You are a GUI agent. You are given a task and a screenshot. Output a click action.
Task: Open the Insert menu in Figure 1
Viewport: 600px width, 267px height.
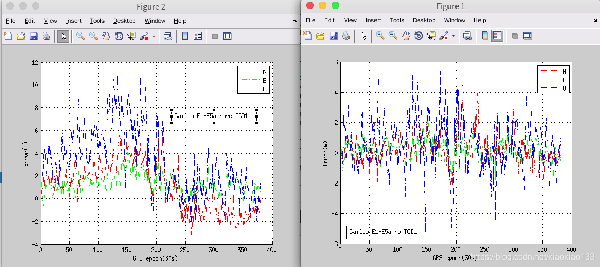(373, 20)
